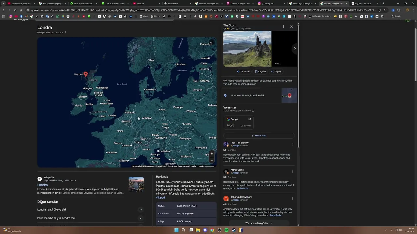Viewport: 417px width, 234px height.
Task: Open Wikipedia Londra result link
Action: pos(42,185)
